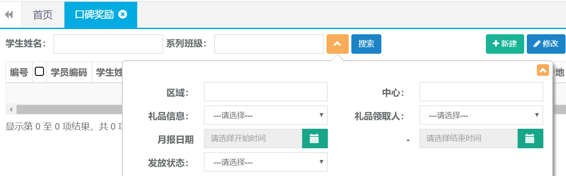The height and width of the screenshot is (176, 566).
Task: Click the table's horizontal scrollbar left arrow
Action: click(10, 109)
